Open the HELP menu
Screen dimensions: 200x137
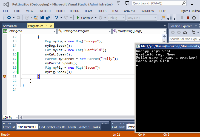click(x=163, y=11)
